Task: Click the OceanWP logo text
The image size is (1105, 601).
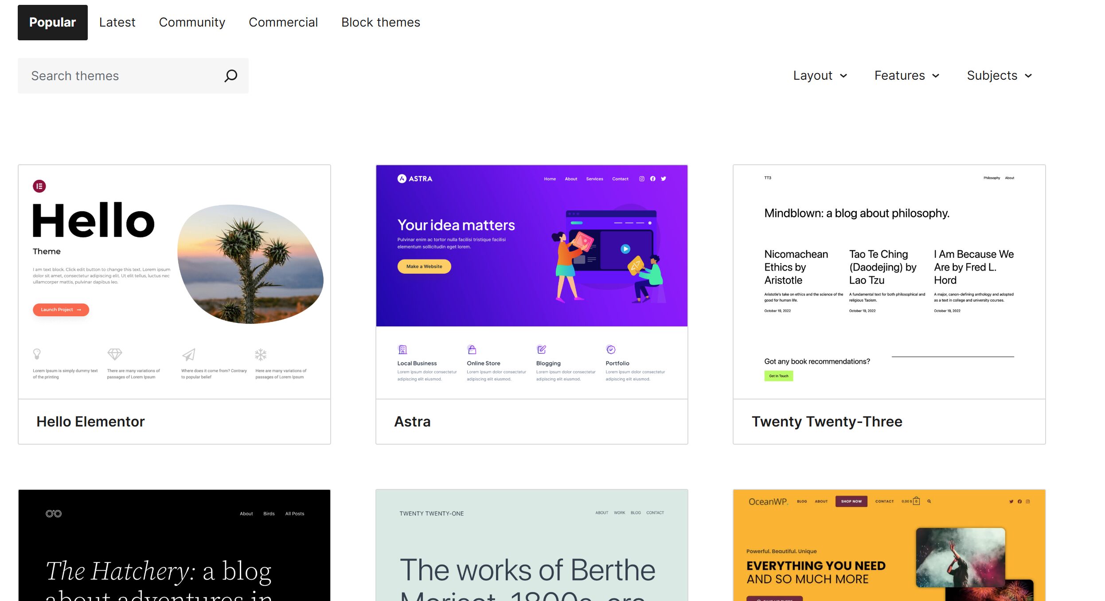Action: coord(768,502)
